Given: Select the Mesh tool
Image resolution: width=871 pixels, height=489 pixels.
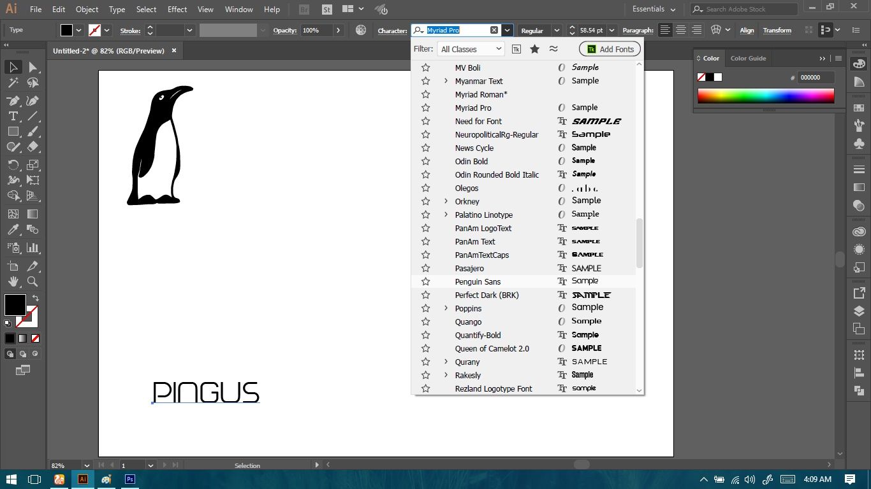Looking at the screenshot, I should 13,214.
